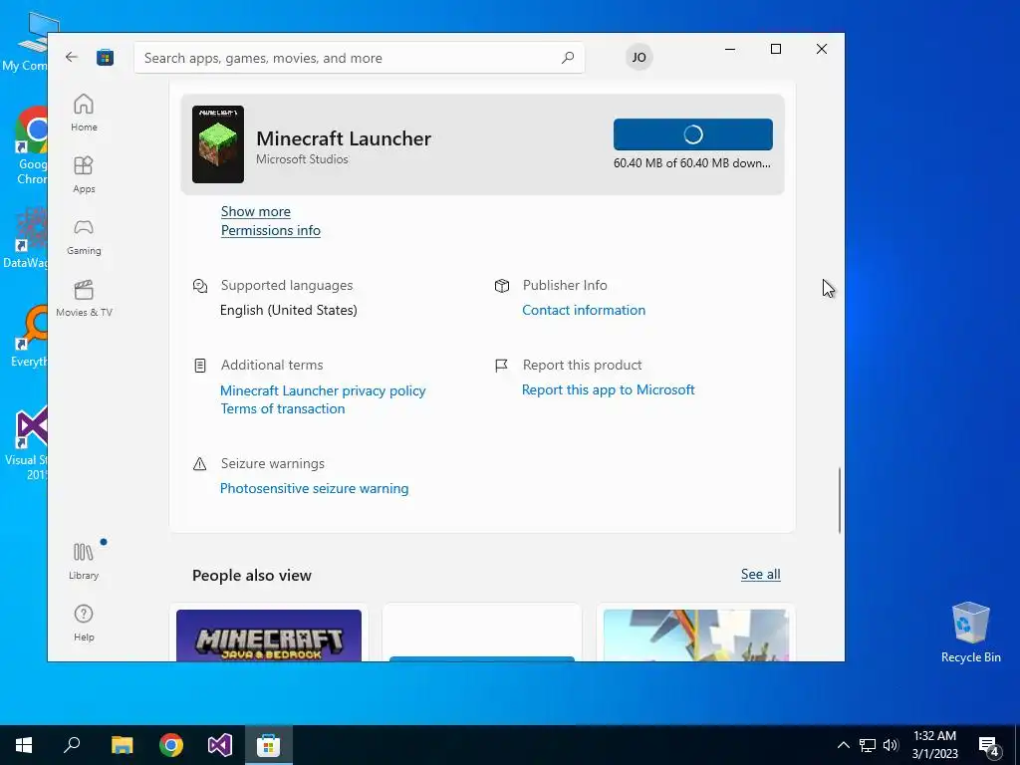This screenshot has width=1020, height=765.
Task: Click the Show more link
Action: pos(256,211)
